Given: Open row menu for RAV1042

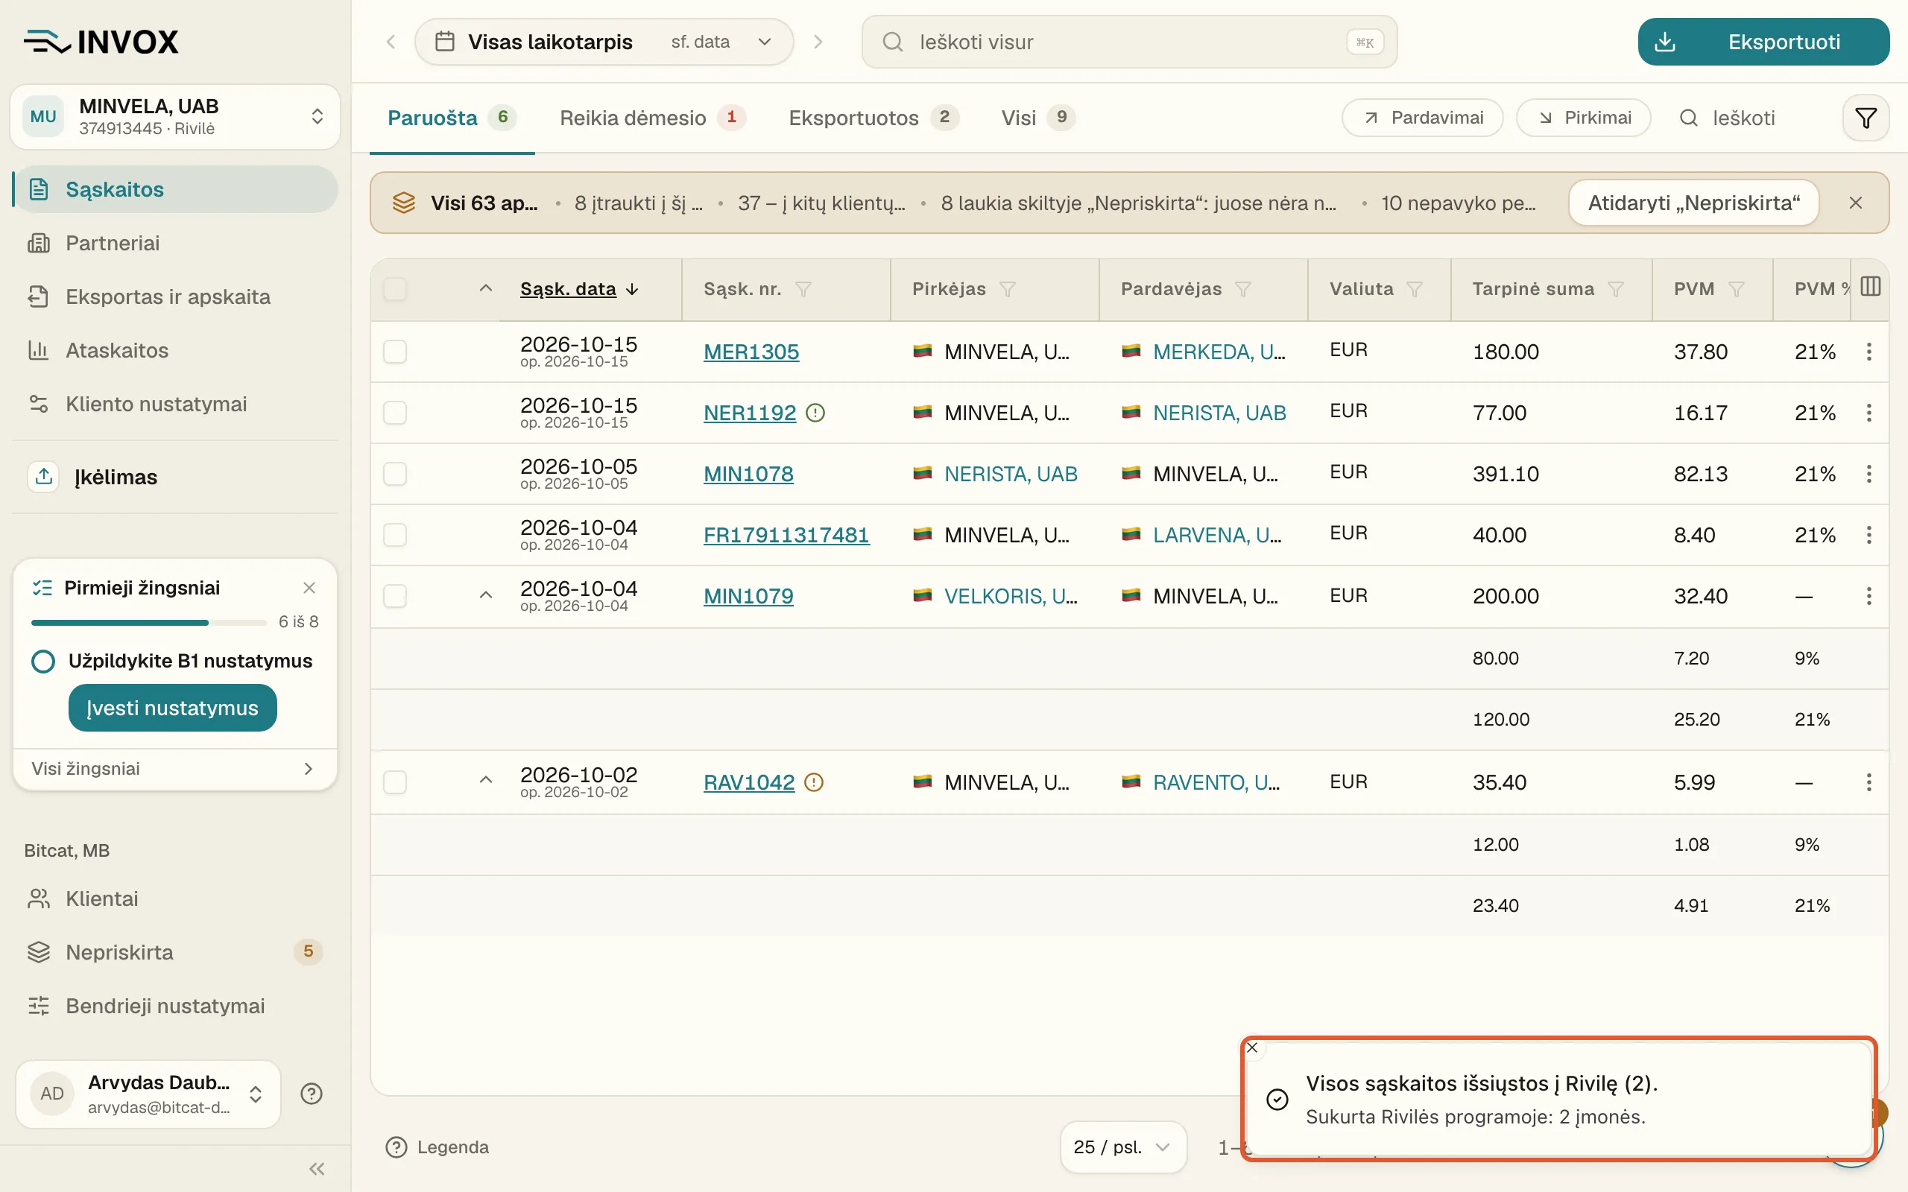Looking at the screenshot, I should [x=1868, y=782].
